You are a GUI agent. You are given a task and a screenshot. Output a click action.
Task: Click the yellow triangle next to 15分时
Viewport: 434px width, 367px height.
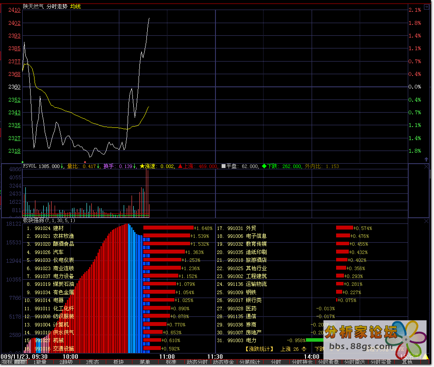pyautogui.click(x=425, y=357)
